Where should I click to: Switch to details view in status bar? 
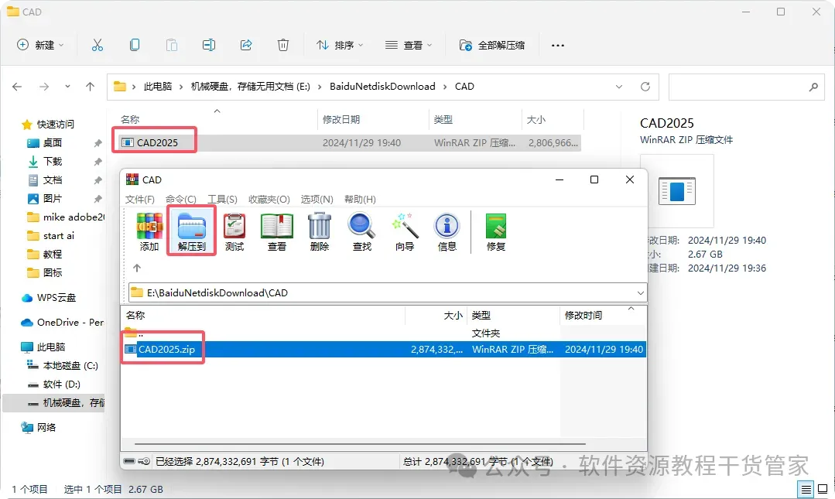click(806, 489)
